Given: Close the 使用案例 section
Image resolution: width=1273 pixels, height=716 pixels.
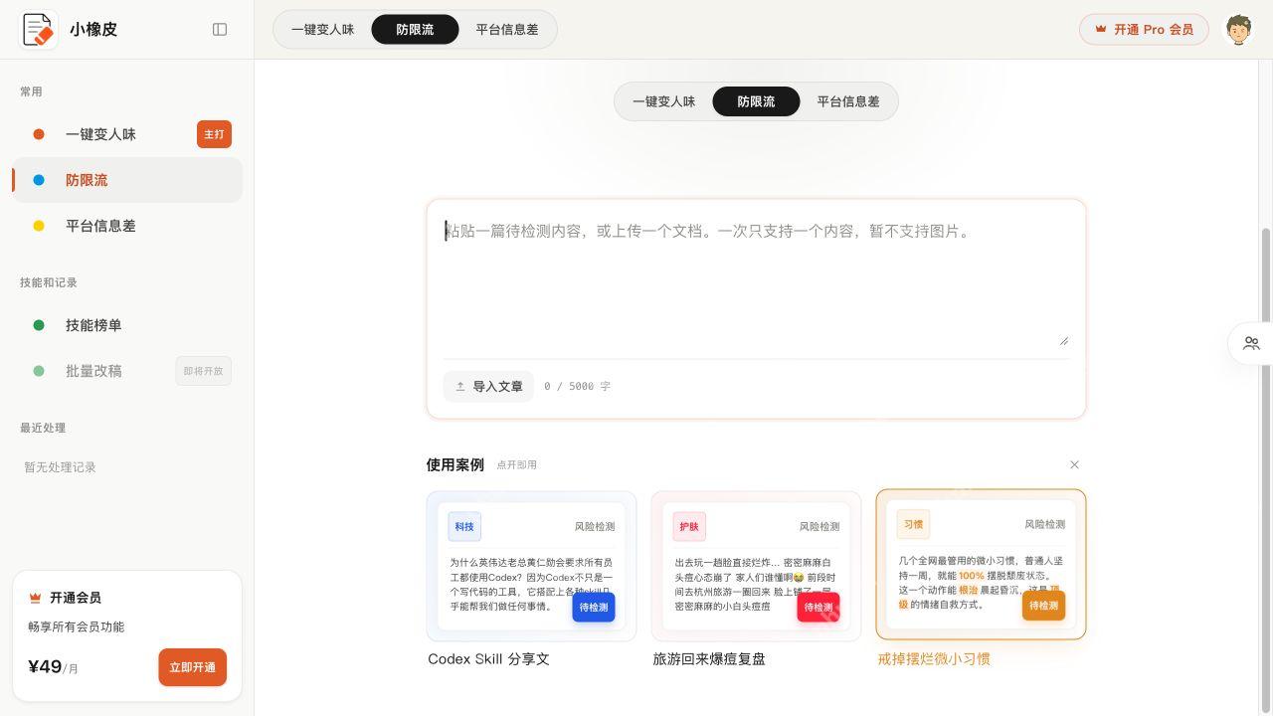Looking at the screenshot, I should click(x=1074, y=464).
